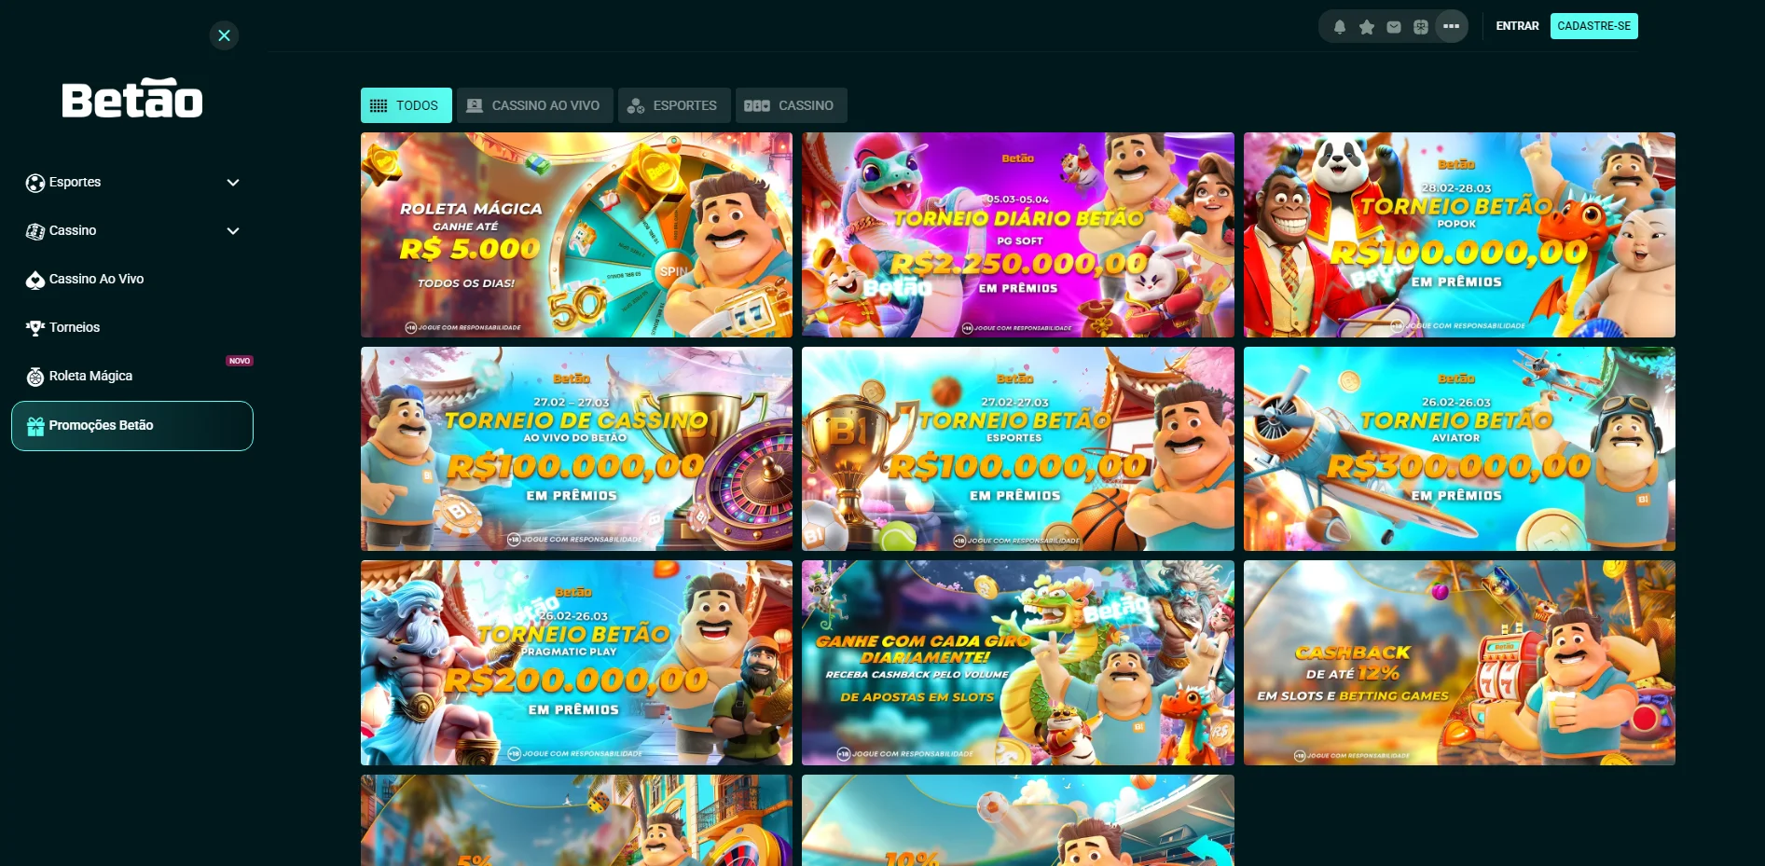
Task: Click the Cassino Ao Vivo spade icon
Action: [x=35, y=280]
